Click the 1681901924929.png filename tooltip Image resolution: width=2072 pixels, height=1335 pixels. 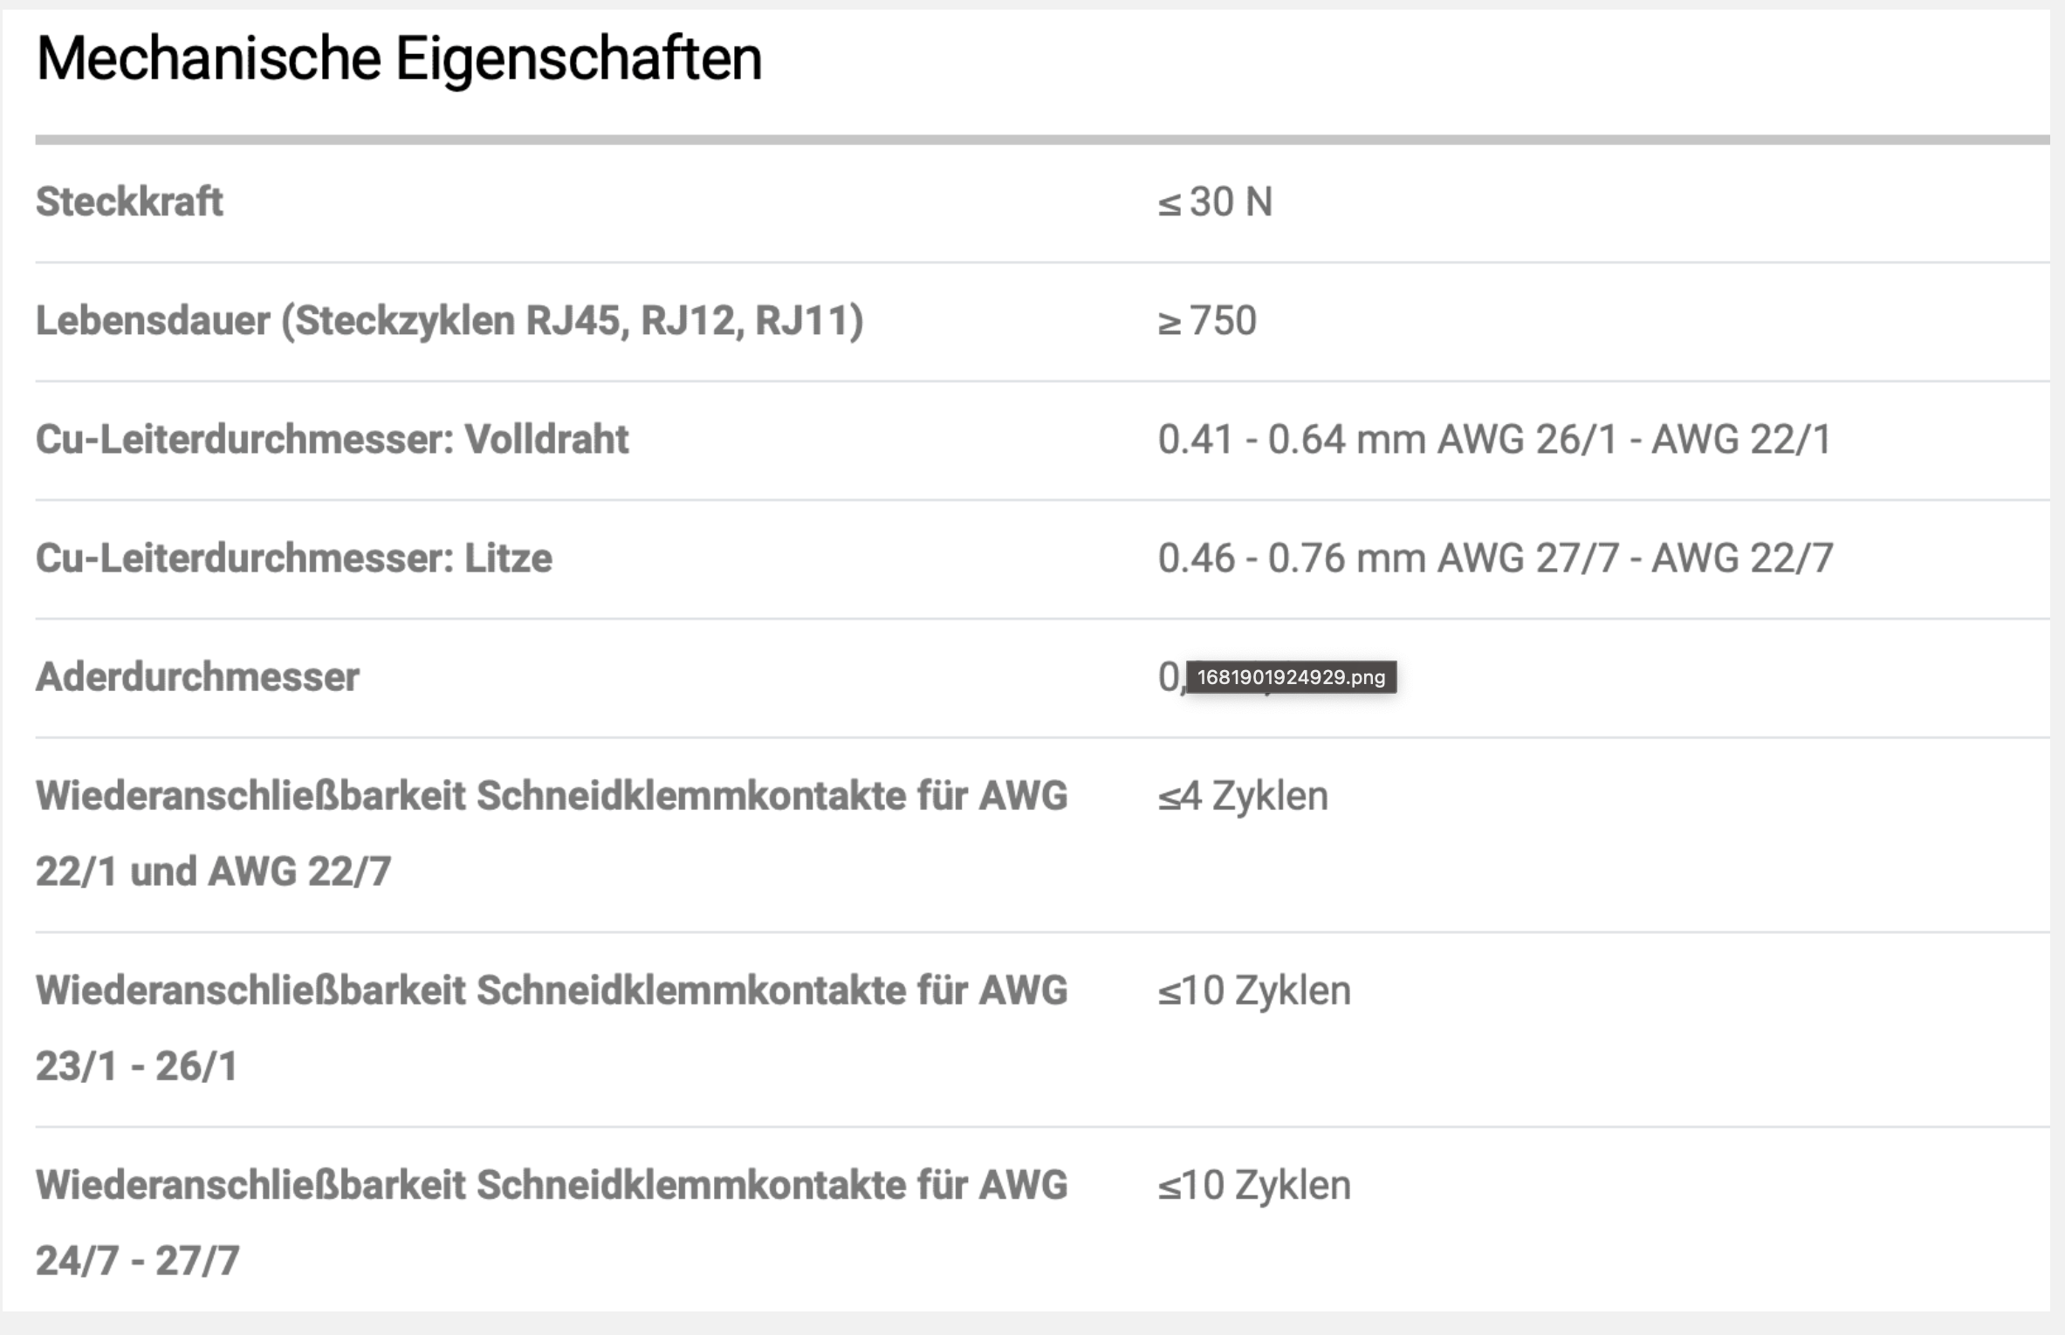(1291, 677)
